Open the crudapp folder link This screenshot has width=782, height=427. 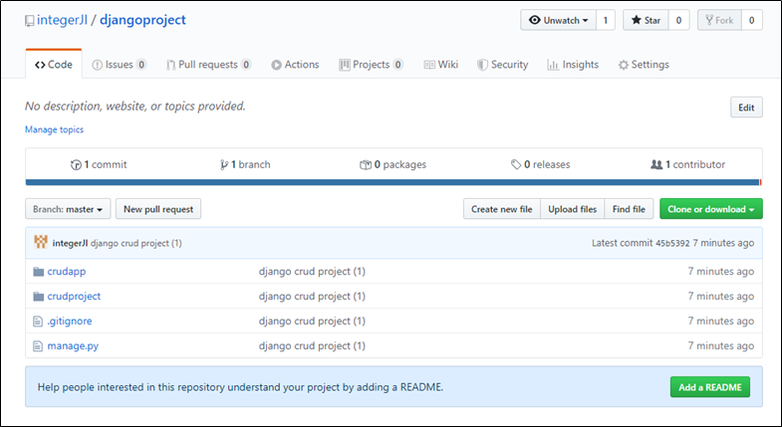click(x=67, y=272)
